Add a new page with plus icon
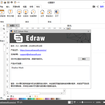 click(30, 96)
